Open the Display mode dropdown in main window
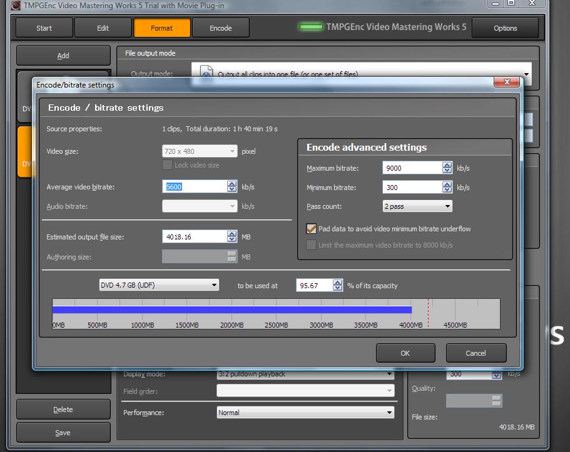 [305, 374]
